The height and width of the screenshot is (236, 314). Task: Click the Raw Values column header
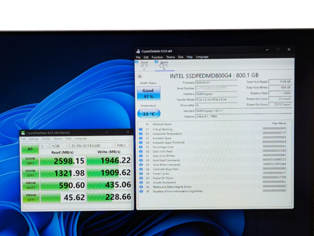pyautogui.click(x=279, y=123)
